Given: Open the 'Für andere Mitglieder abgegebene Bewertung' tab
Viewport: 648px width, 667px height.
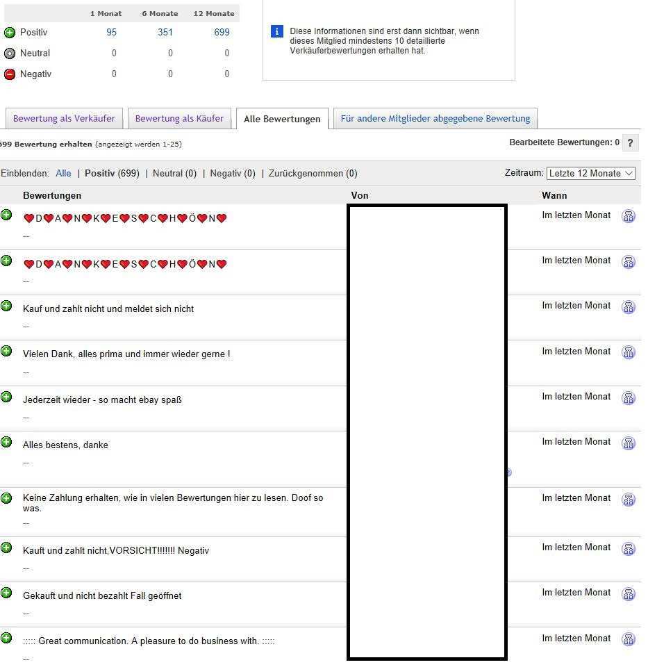Looking at the screenshot, I should pyautogui.click(x=435, y=119).
